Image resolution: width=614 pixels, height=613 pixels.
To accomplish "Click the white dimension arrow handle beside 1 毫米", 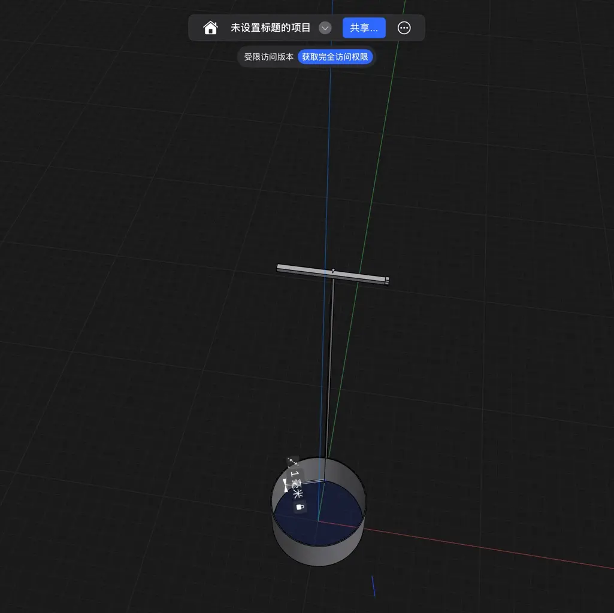I will click(286, 486).
